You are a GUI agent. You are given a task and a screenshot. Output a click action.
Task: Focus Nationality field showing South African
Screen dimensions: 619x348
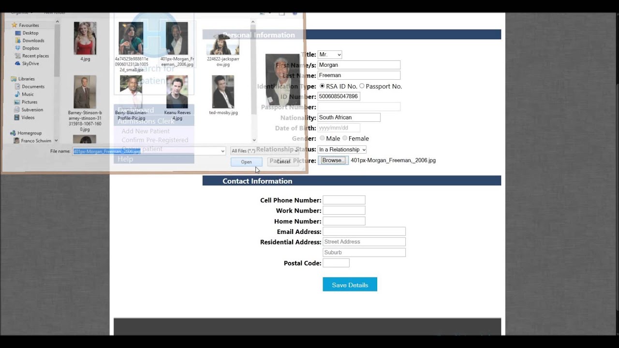349,117
